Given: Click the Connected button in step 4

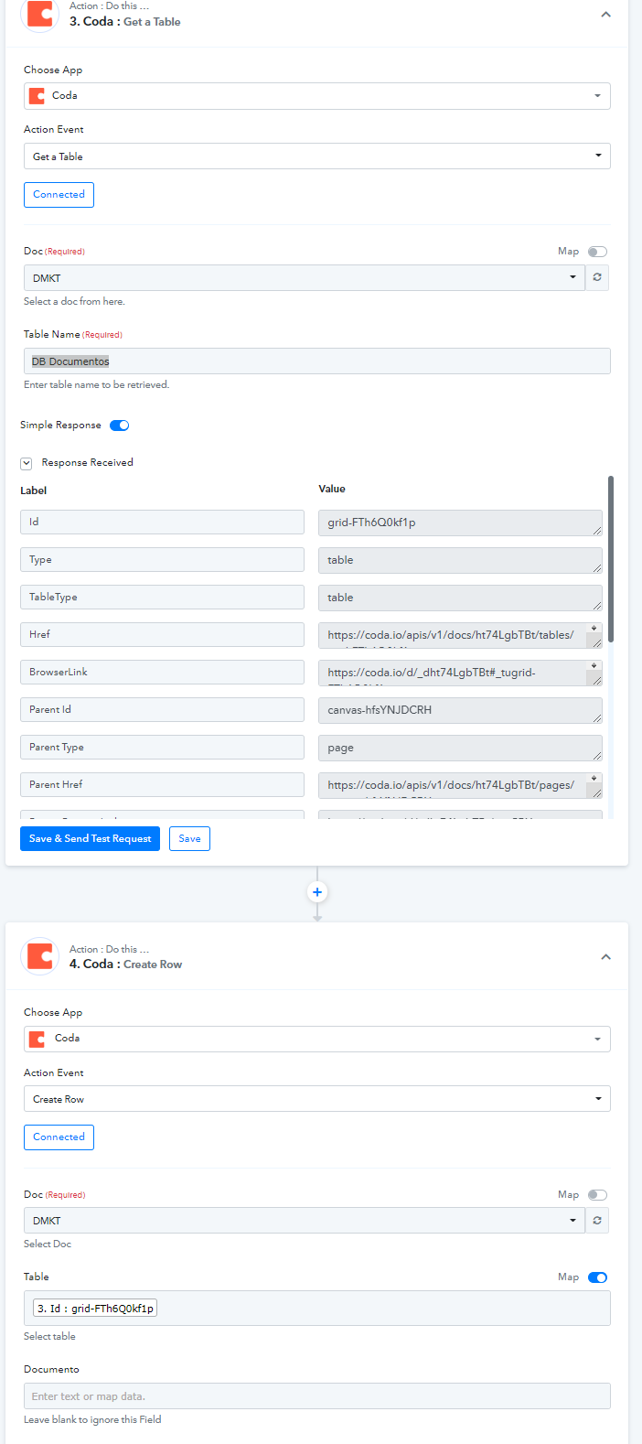Looking at the screenshot, I should coord(59,1137).
